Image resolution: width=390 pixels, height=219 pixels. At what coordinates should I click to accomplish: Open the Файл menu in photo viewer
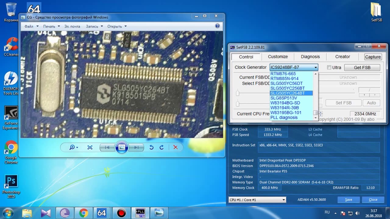32,26
